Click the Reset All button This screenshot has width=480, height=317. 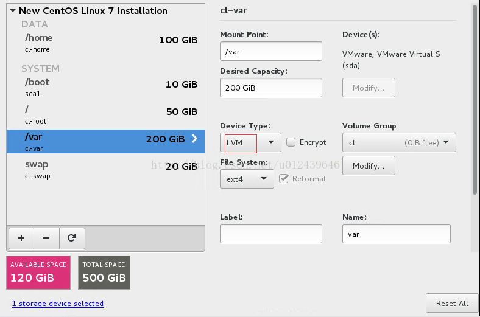click(451, 303)
